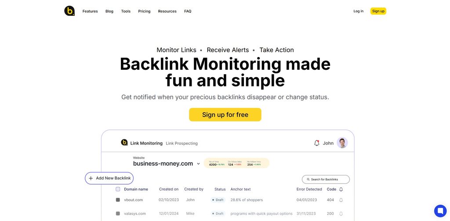Open the Resources menu
Image resolution: width=450 pixels, height=221 pixels.
pos(167,11)
